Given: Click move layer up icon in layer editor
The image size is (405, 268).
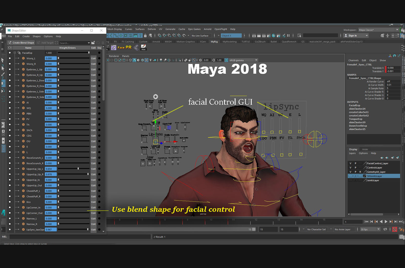Looking at the screenshot, I should pyautogui.click(x=382, y=158).
